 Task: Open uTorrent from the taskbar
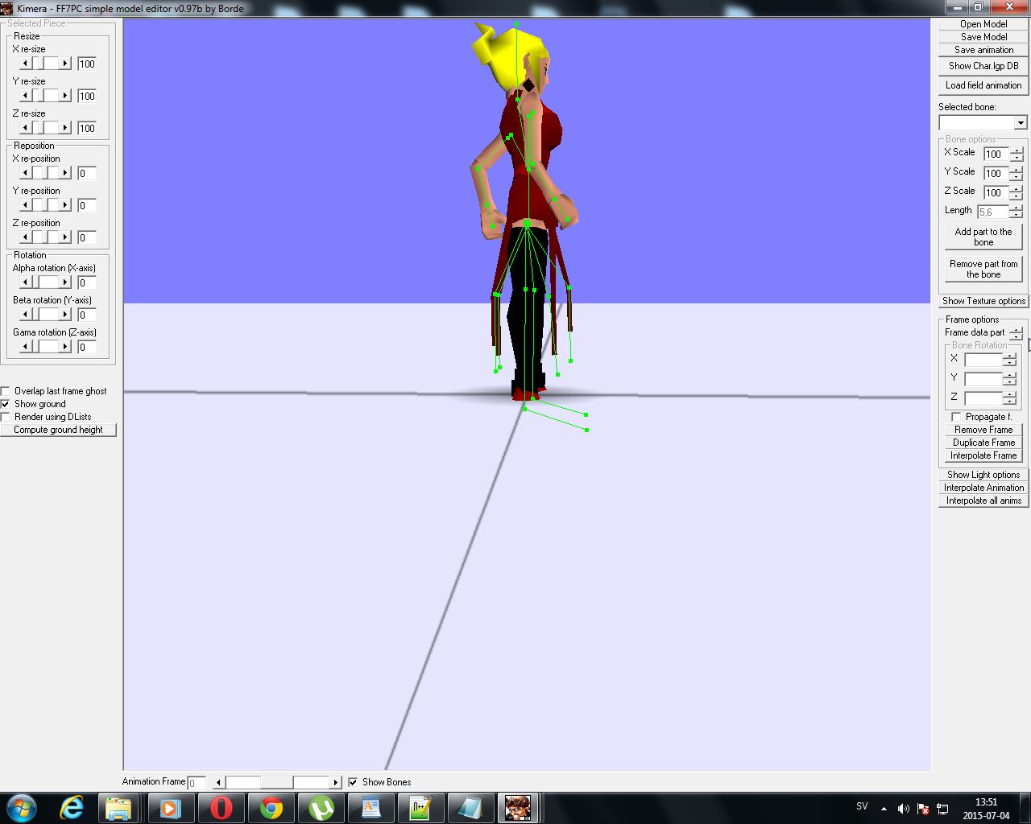pyautogui.click(x=321, y=807)
